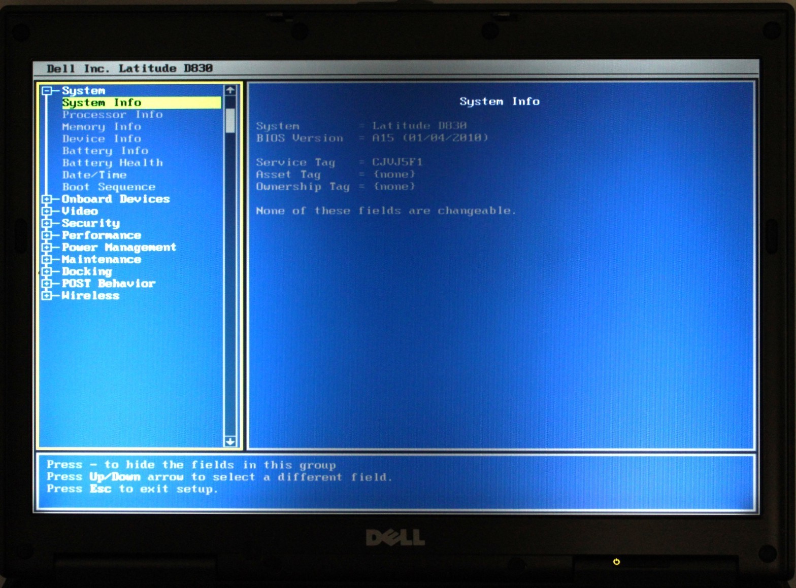Open Boot Sequence settings
The image size is (796, 588).
109,187
